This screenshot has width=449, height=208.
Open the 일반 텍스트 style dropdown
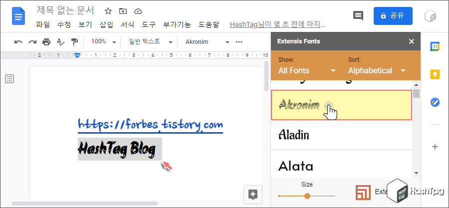pyautogui.click(x=151, y=42)
